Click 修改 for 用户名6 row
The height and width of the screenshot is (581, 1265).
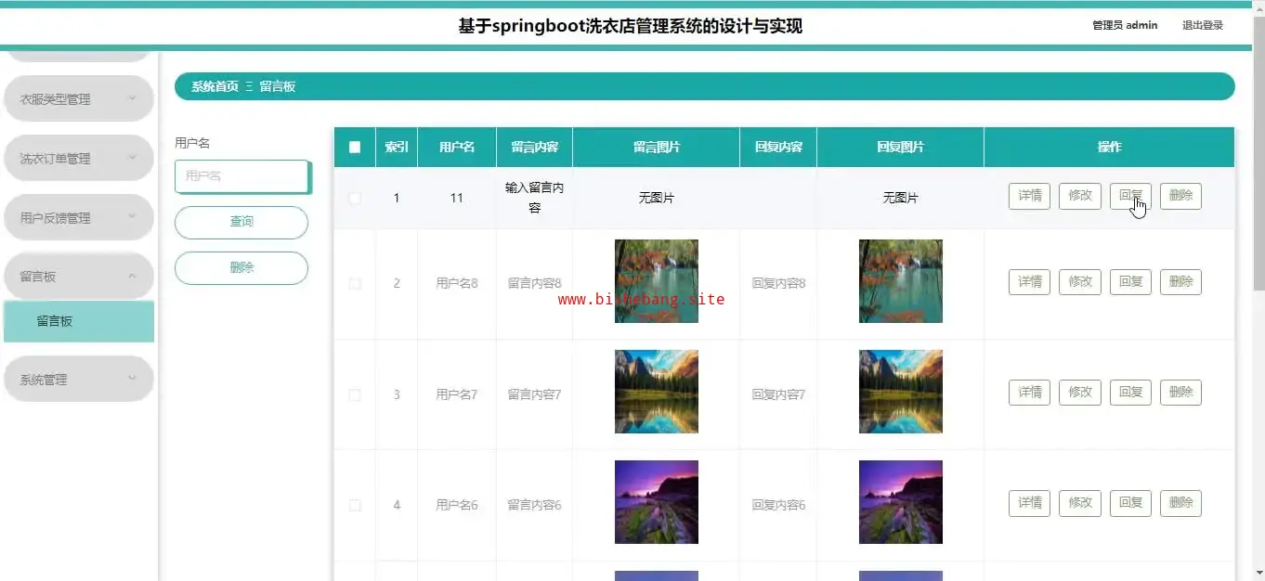1080,503
